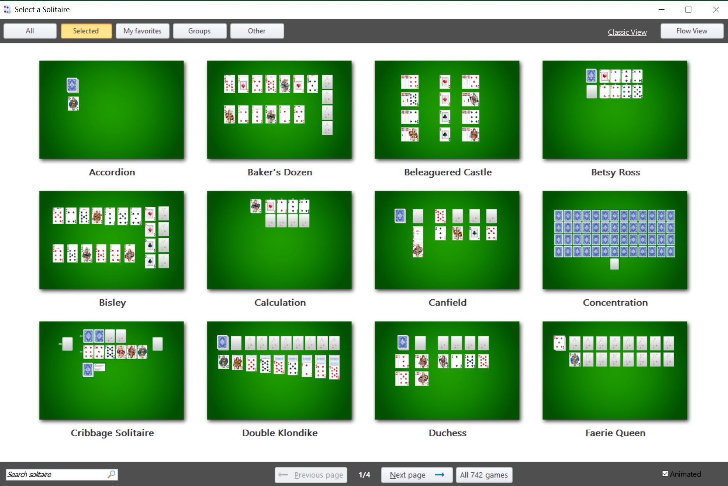This screenshot has width=728, height=486.
Task: Click the search magnifier icon
Action: pos(111,474)
